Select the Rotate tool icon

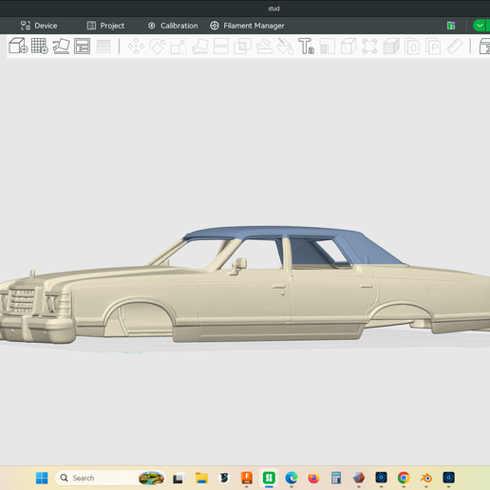tap(158, 47)
